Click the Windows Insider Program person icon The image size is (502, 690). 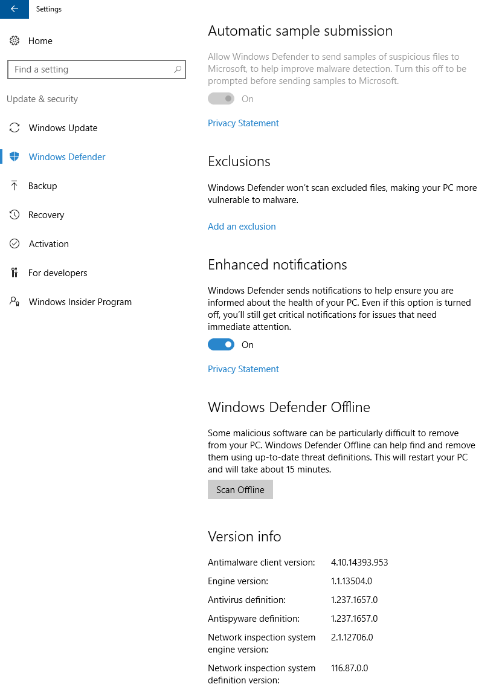click(x=14, y=302)
